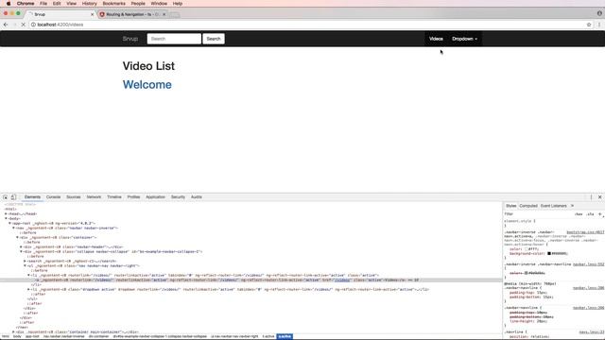This screenshot has height=340, width=605.
Task: Close the Srvup browser tab
Action: [92, 14]
